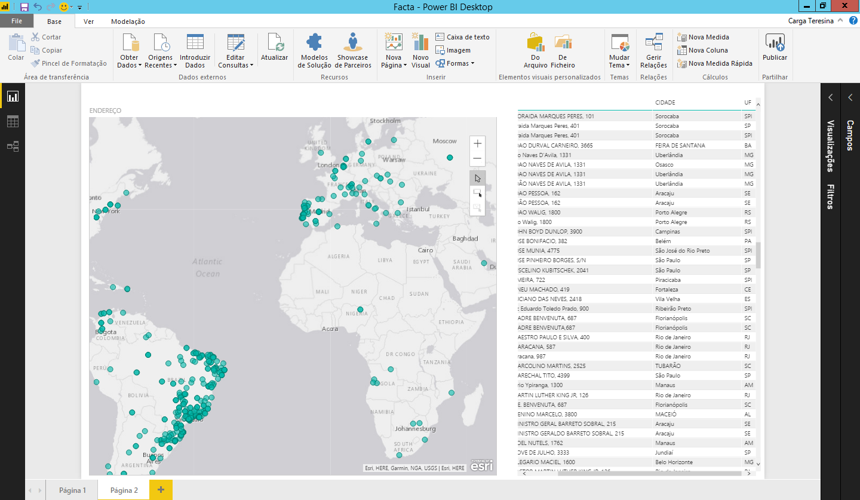Image resolution: width=860 pixels, height=500 pixels.
Task: Open Gerir Relações
Action: point(653,51)
